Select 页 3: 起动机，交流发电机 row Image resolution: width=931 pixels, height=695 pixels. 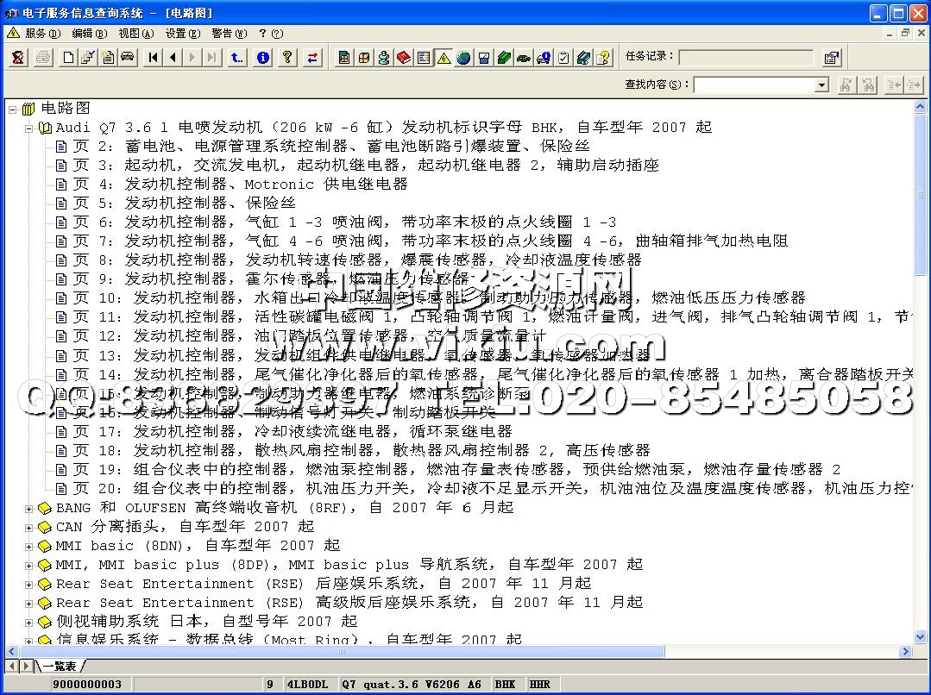point(357,165)
